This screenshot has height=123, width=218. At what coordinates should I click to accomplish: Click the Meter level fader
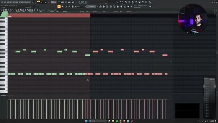pos(209,86)
